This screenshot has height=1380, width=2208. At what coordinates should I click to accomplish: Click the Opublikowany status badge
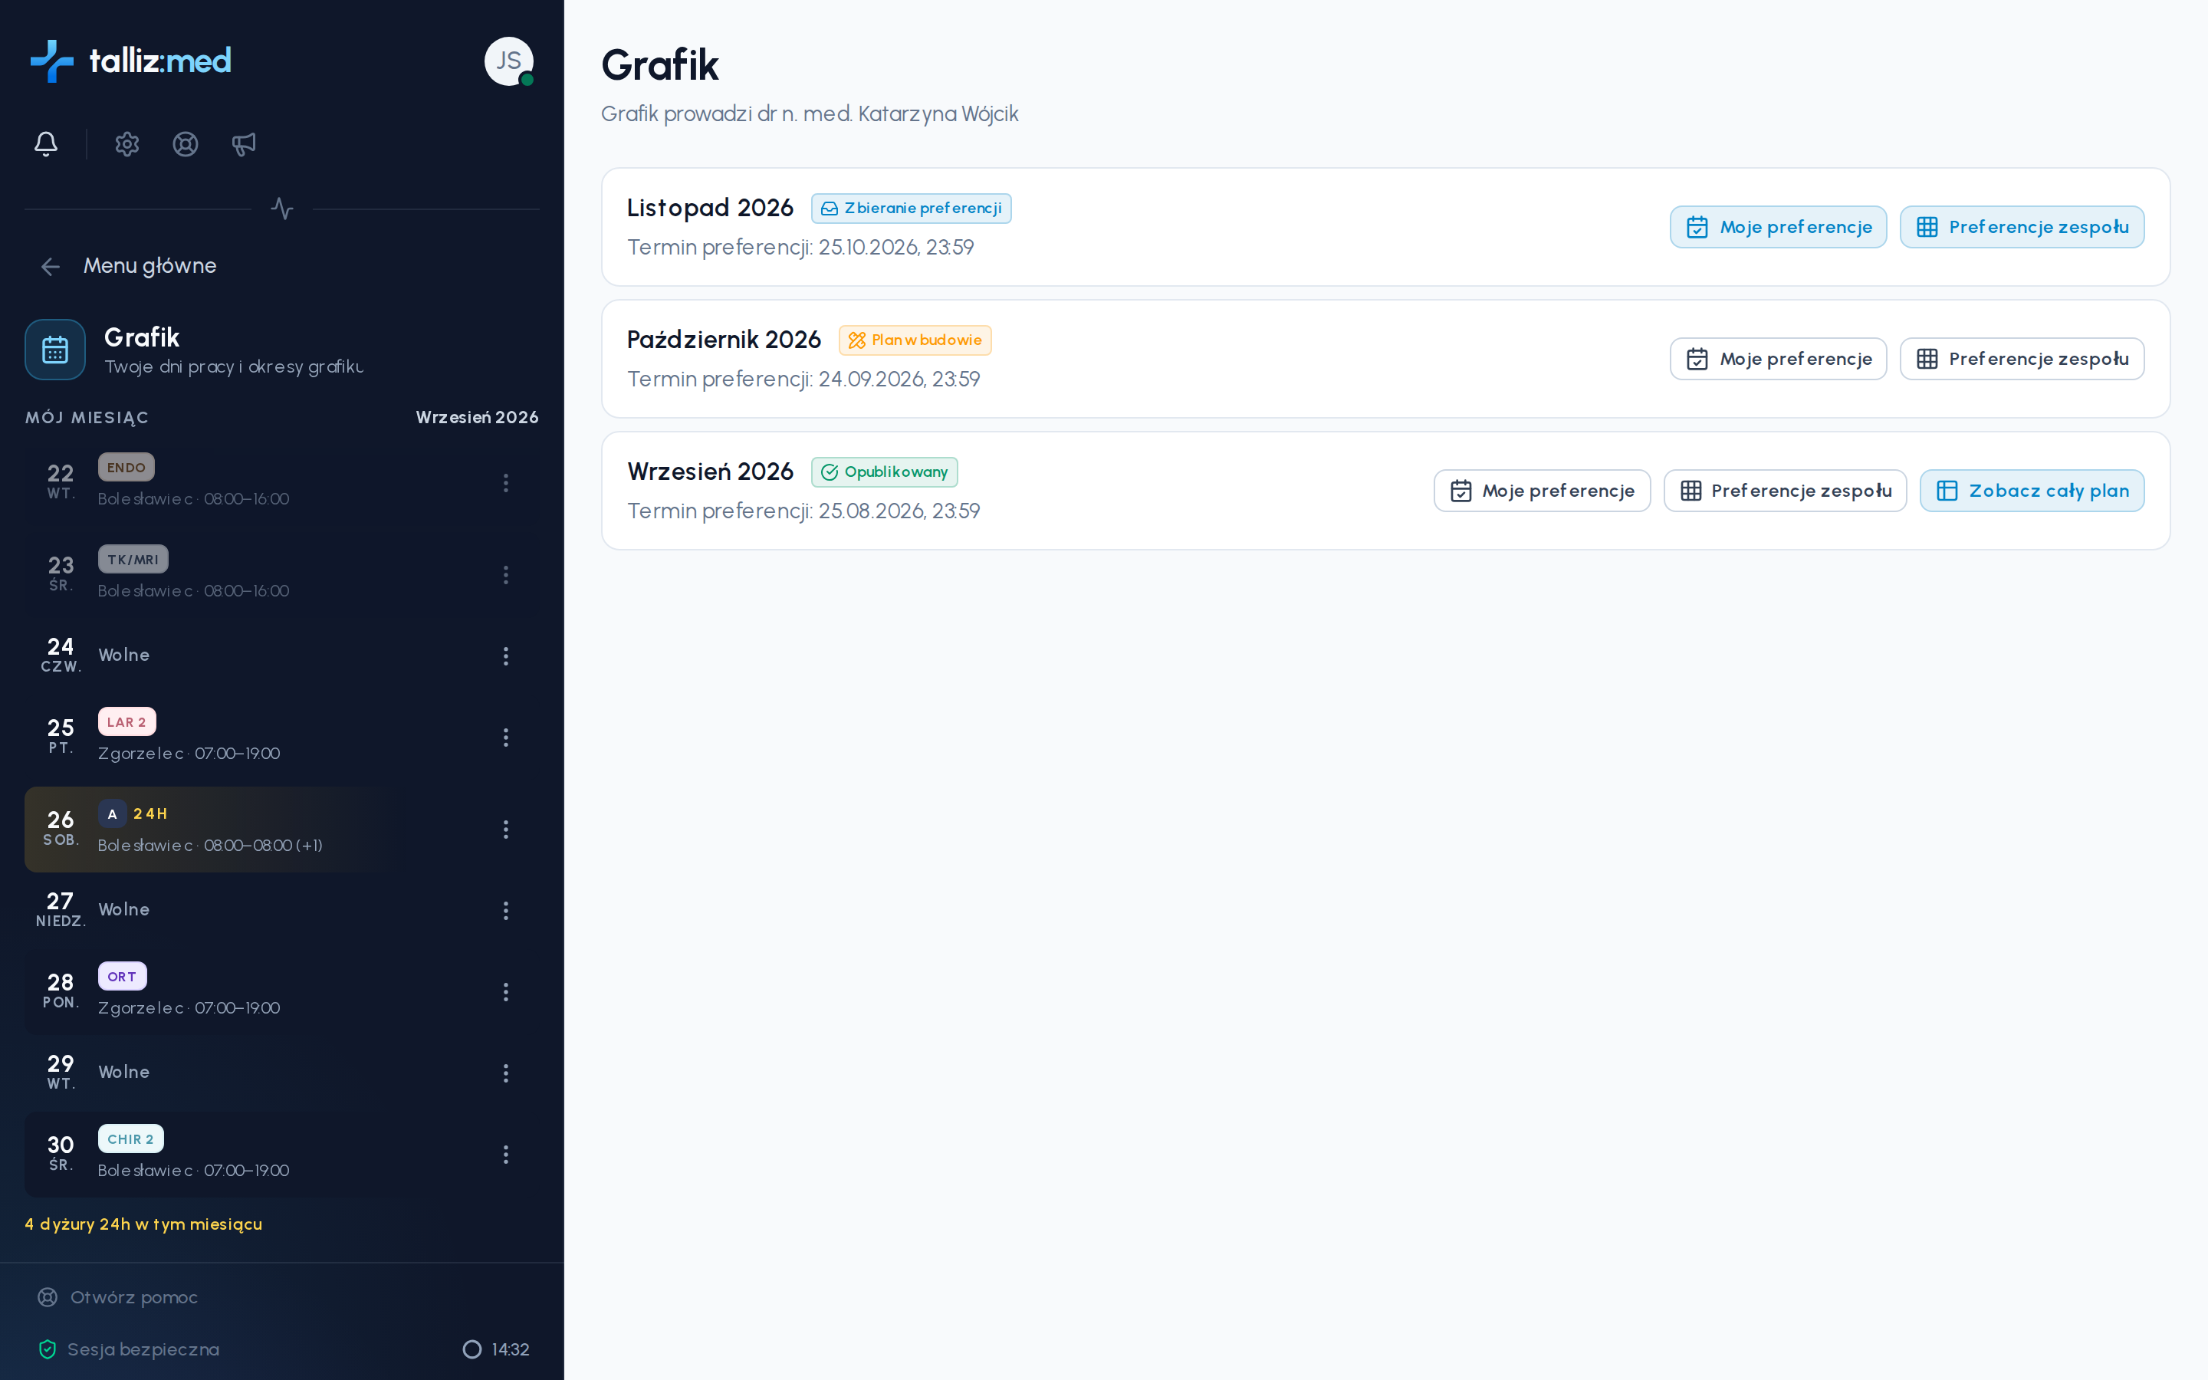[x=883, y=472]
